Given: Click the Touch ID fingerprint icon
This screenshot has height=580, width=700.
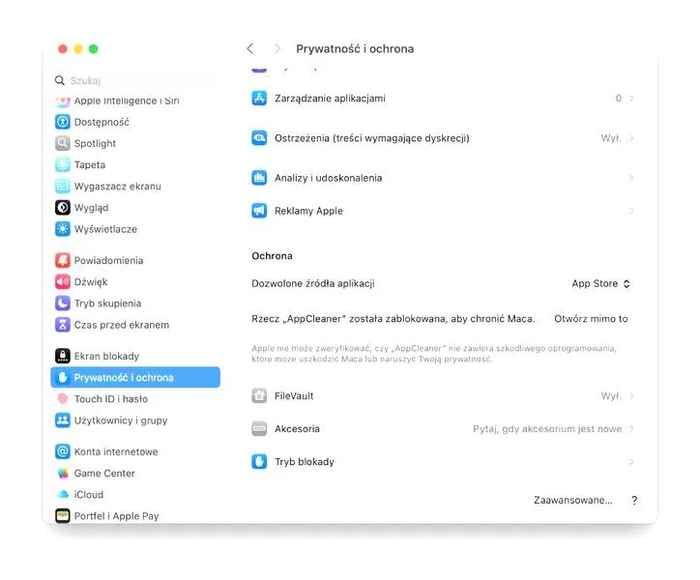Looking at the screenshot, I should coord(63,398).
